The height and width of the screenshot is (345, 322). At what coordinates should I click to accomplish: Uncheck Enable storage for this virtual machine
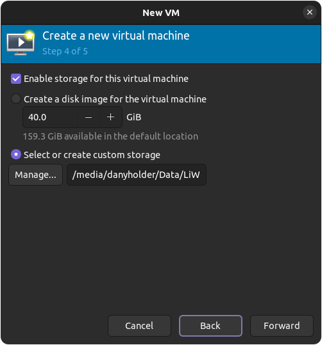16,79
